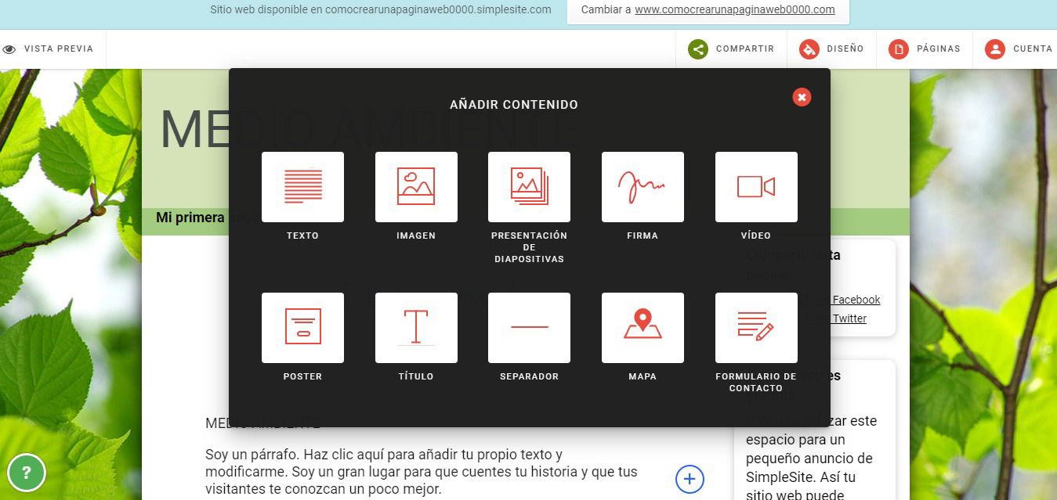Screen dimensions: 1057x500
Task: Add a Vídeo content block
Action: (x=756, y=187)
